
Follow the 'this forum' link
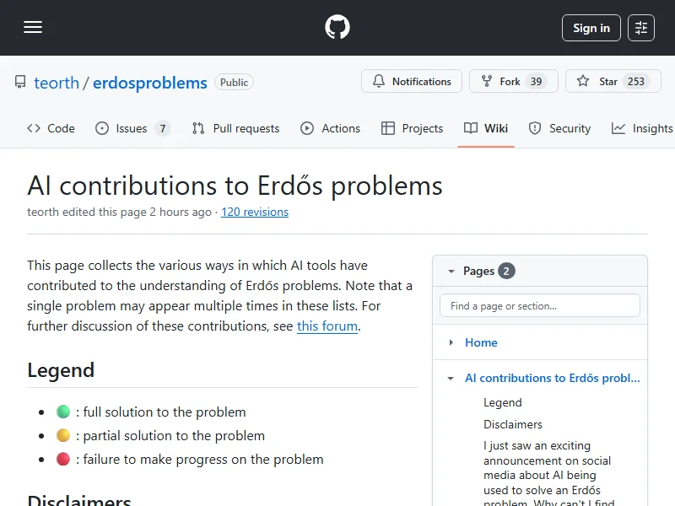[327, 326]
